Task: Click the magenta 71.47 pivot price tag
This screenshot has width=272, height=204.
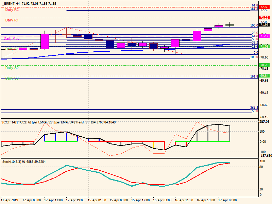Action: click(264, 36)
